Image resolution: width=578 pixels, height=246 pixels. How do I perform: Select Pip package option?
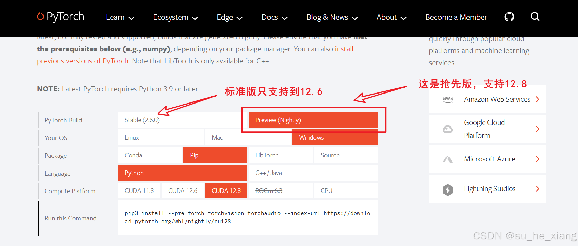215,155
